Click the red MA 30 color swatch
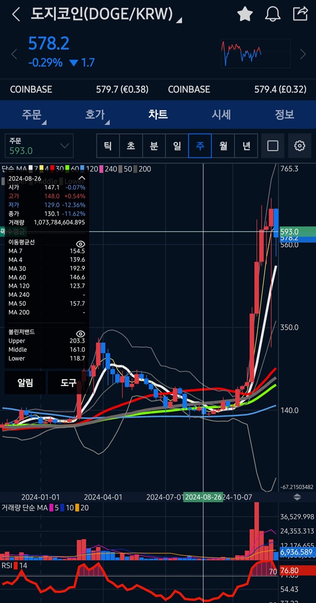This screenshot has width=316, height=603. 52,169
